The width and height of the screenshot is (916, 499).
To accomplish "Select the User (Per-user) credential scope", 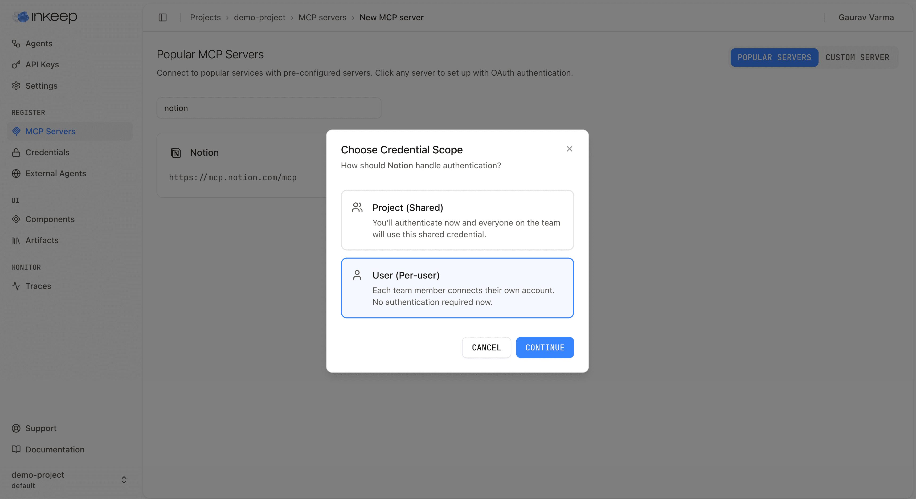I will (x=457, y=288).
